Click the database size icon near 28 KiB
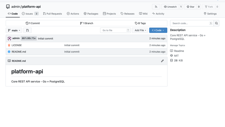 pos(171,60)
